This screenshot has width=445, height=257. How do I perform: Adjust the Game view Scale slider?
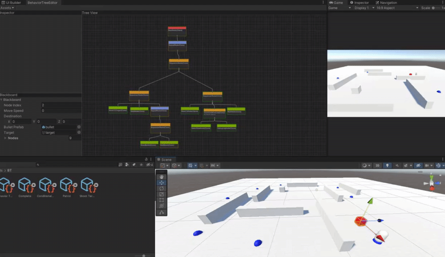click(437, 8)
